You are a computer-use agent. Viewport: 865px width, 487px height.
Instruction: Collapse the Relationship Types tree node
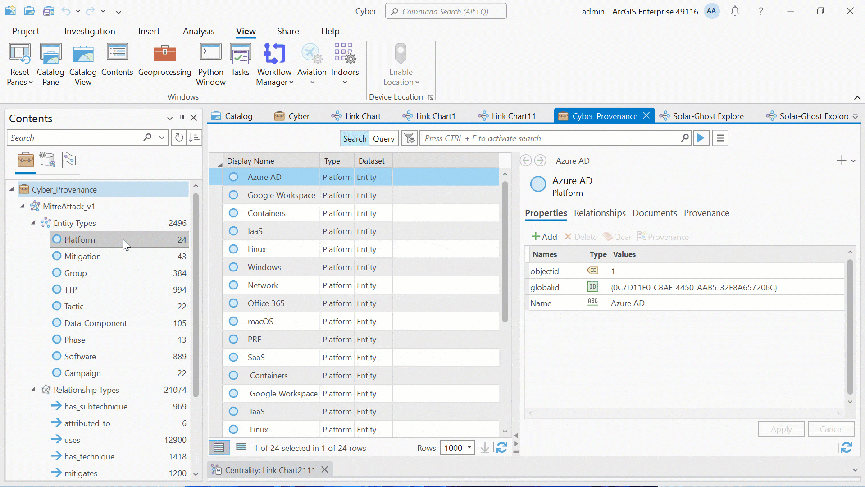point(33,390)
